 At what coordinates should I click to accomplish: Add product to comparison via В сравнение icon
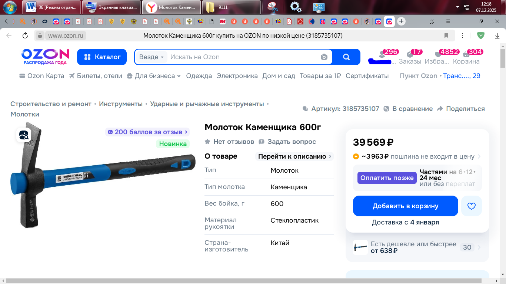tap(386, 109)
